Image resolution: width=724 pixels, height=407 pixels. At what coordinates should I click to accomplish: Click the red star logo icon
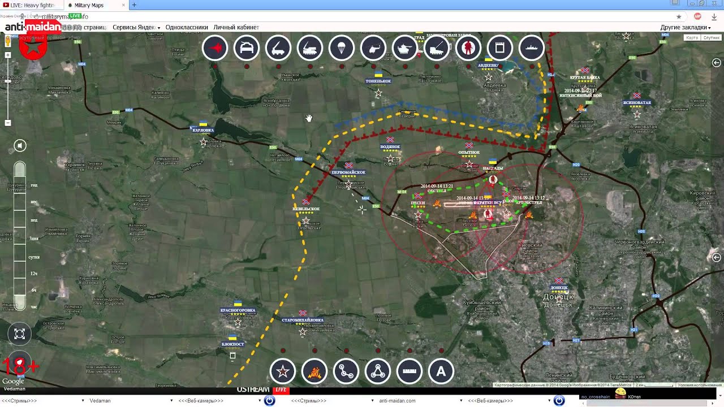click(33, 47)
